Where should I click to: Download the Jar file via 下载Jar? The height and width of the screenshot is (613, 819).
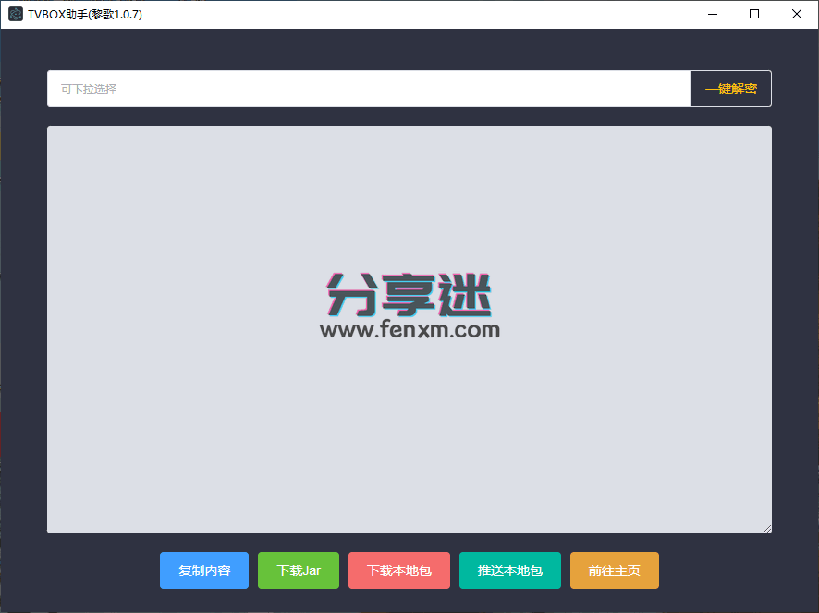(298, 570)
